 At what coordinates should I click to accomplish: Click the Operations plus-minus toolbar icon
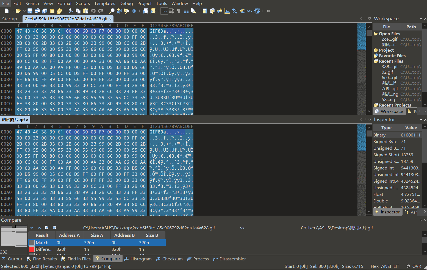tap(234, 11)
